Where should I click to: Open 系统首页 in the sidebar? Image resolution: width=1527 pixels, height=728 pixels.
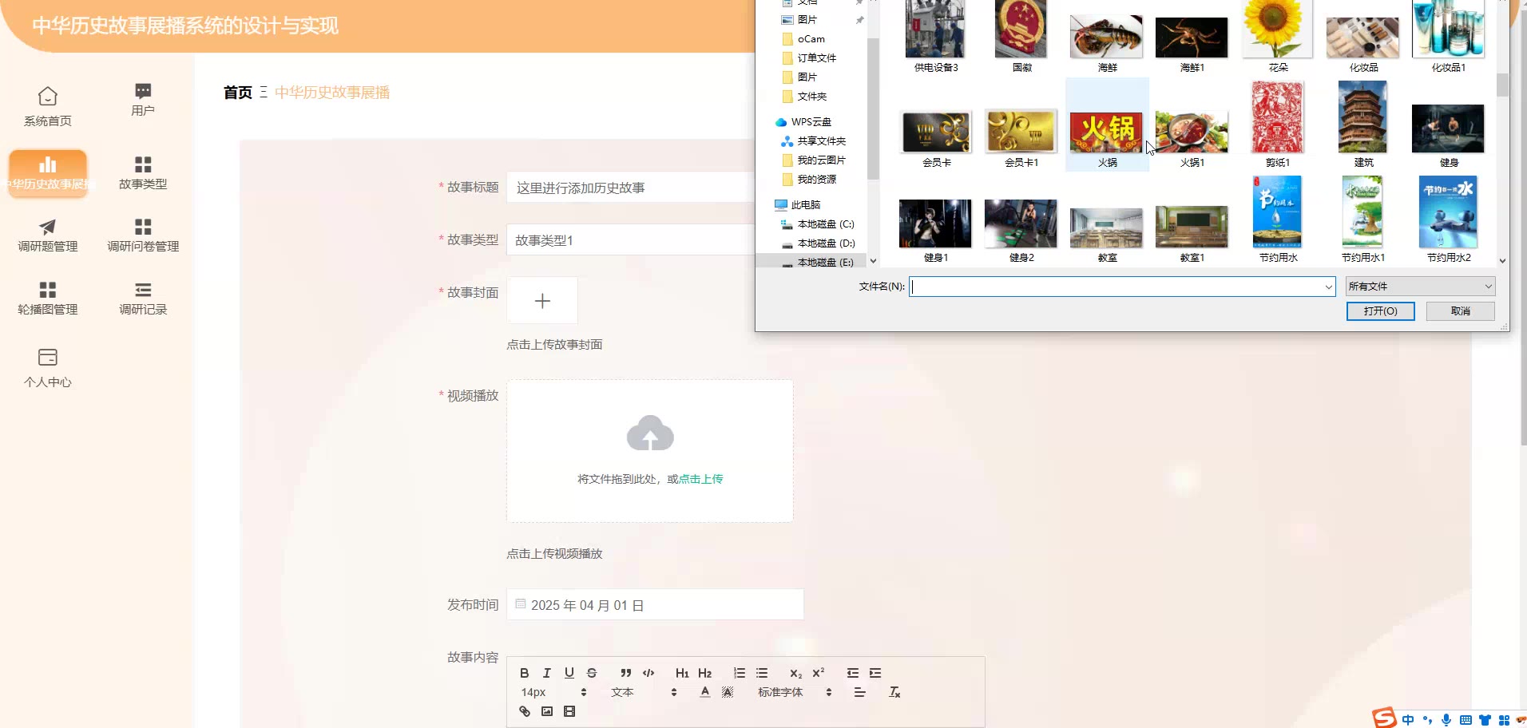48,106
